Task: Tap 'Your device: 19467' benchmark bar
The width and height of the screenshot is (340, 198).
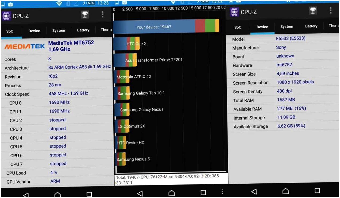Action: point(166,26)
